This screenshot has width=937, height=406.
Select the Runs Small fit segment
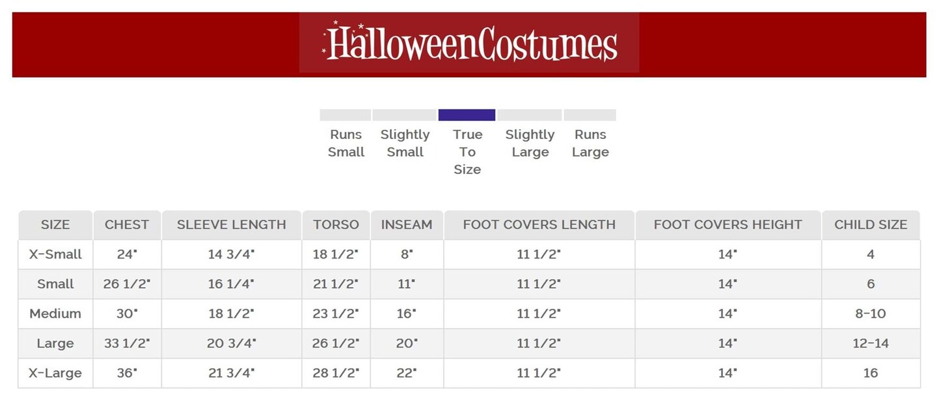tap(346, 115)
